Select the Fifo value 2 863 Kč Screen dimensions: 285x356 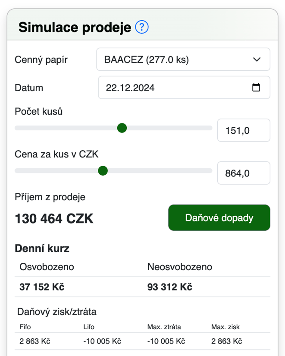(x=35, y=341)
